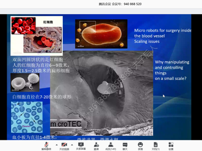The image size is (202, 151).
Task: Click the red blood cell vessel image
Action: [x=37, y=36]
